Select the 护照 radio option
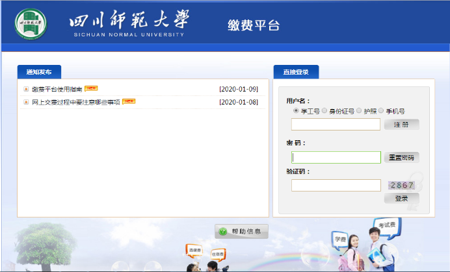Viewport: 450px width, 272px height. [x=359, y=110]
